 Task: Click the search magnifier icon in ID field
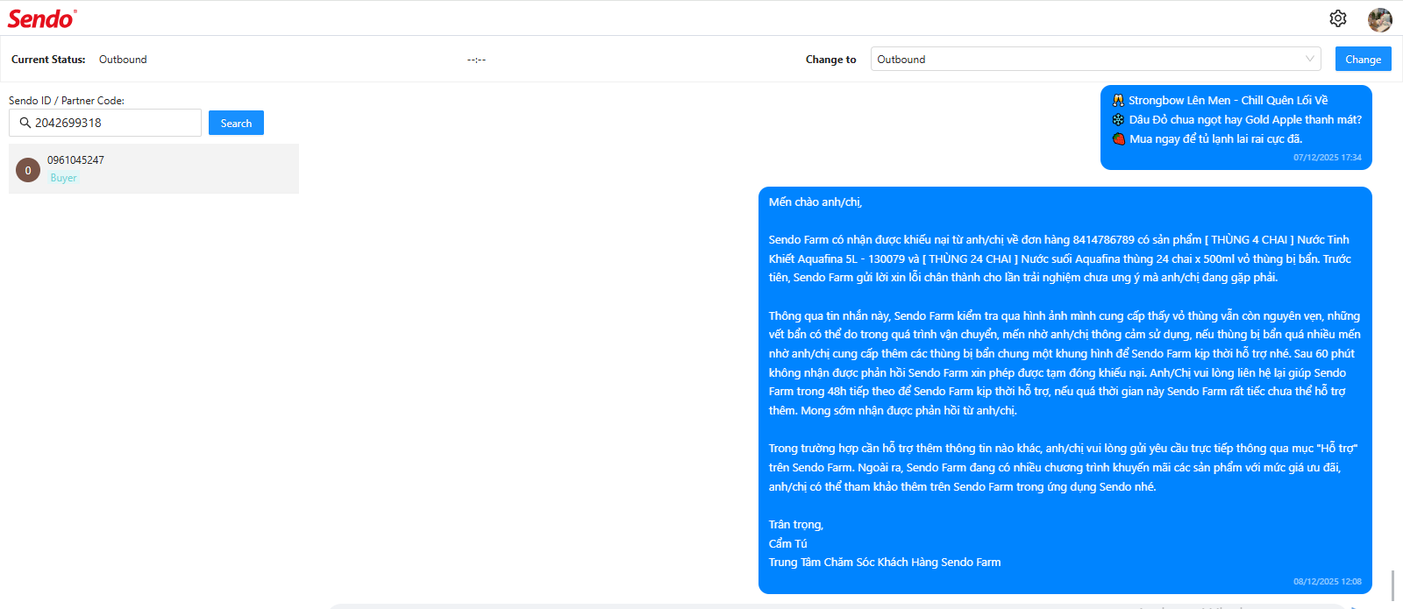25,123
